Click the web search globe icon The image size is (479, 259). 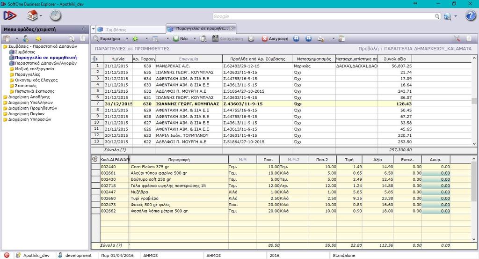click(x=448, y=16)
